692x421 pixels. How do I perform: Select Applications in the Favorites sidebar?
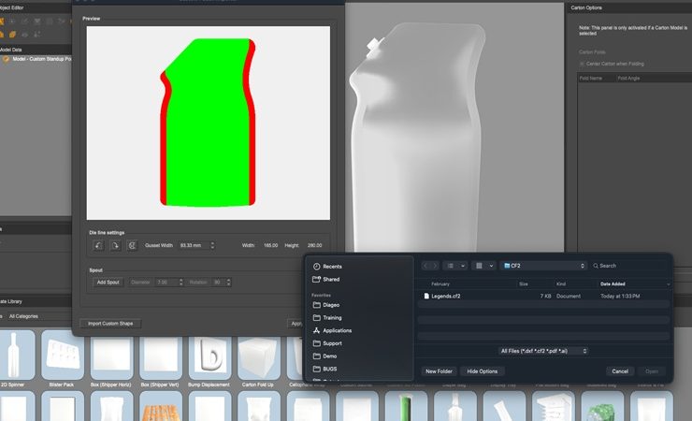pos(337,330)
